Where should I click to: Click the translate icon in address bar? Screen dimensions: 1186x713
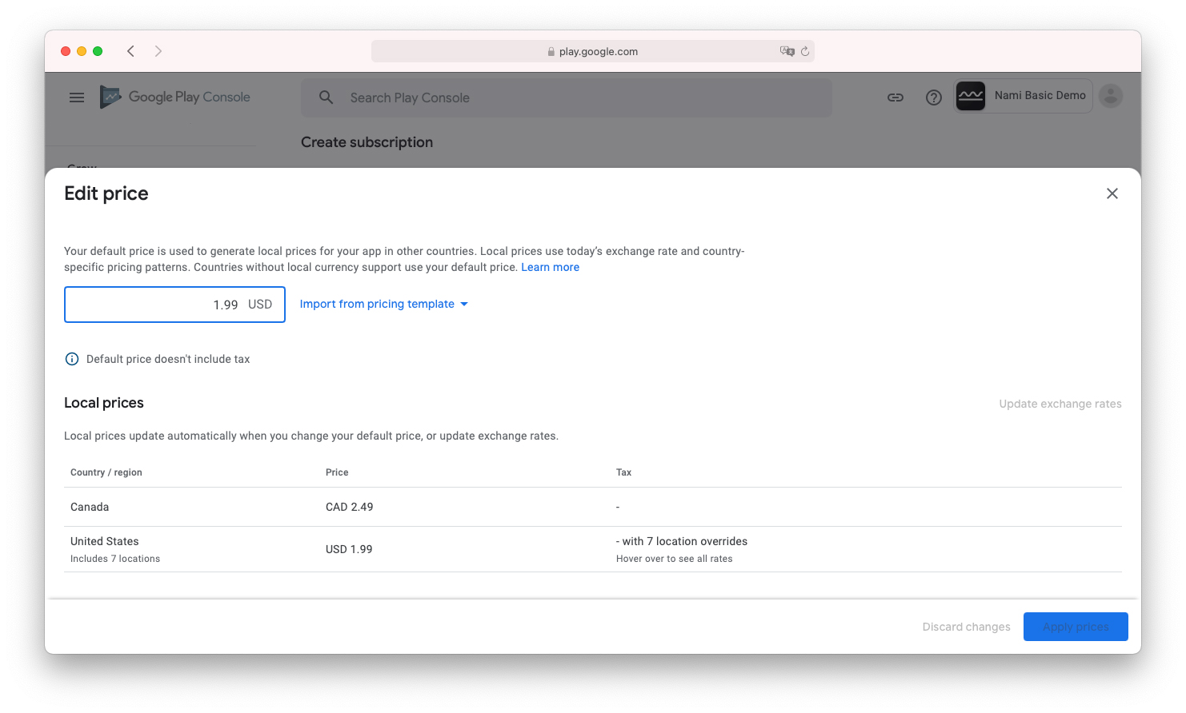(x=787, y=51)
